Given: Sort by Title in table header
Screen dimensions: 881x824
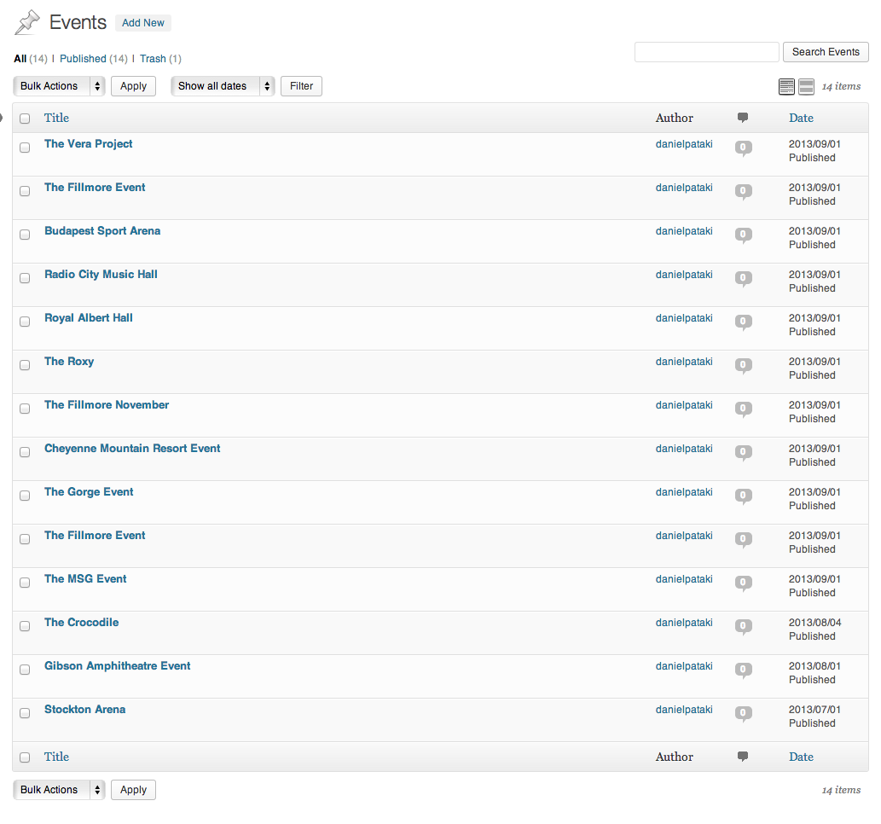Looking at the screenshot, I should point(57,118).
